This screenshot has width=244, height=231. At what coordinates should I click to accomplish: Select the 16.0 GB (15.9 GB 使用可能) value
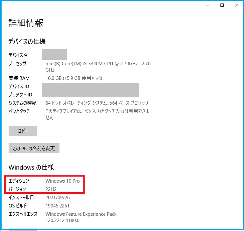[x=74, y=78]
